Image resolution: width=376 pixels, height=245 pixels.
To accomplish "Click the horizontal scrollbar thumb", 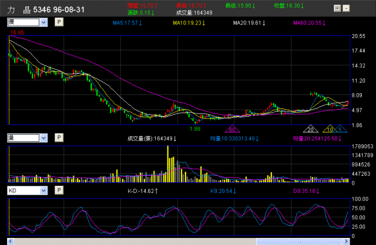I will point(299,241).
